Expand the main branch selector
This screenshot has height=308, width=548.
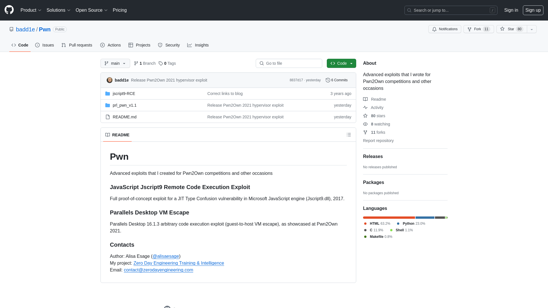click(115, 63)
